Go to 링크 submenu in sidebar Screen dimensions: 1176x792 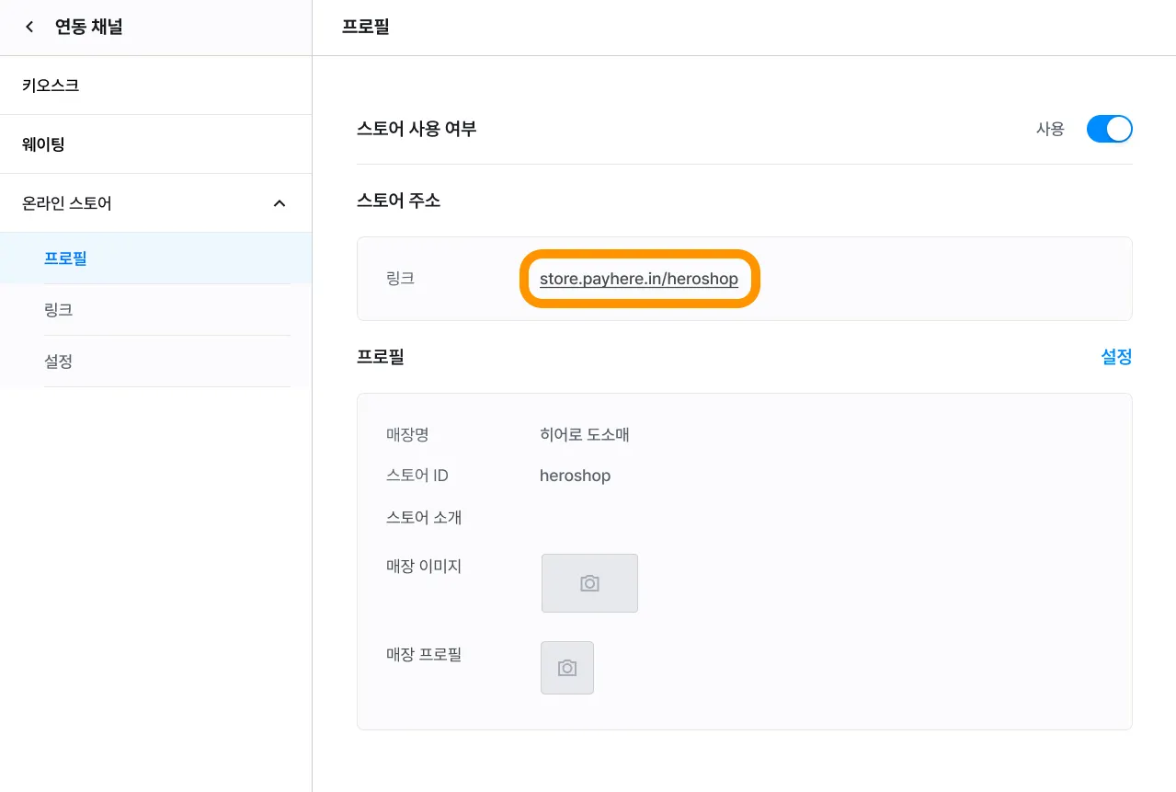tap(58, 310)
